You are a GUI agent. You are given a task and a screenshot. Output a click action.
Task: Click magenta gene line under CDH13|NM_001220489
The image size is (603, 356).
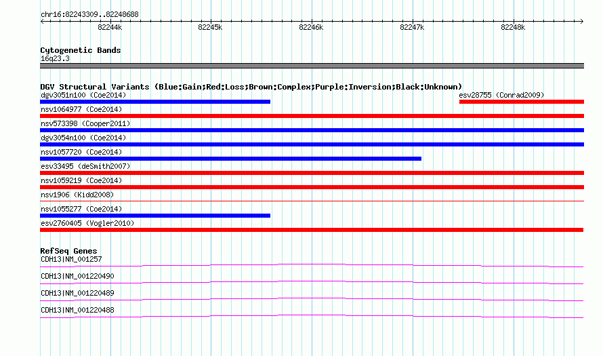(312, 298)
